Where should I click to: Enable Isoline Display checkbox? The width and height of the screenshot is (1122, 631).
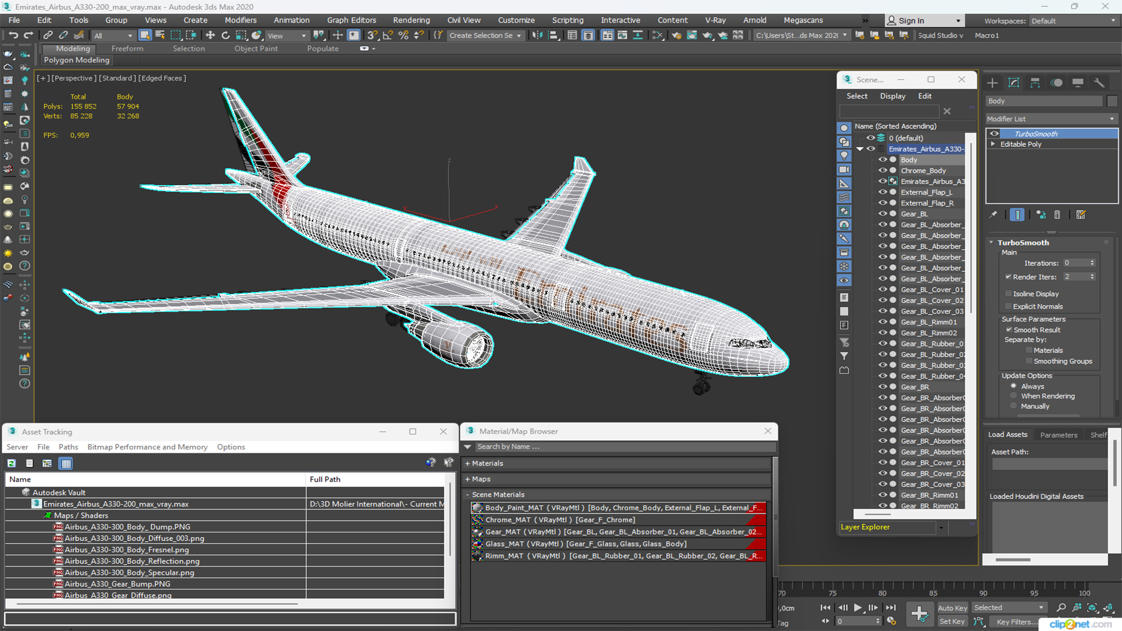point(1008,294)
